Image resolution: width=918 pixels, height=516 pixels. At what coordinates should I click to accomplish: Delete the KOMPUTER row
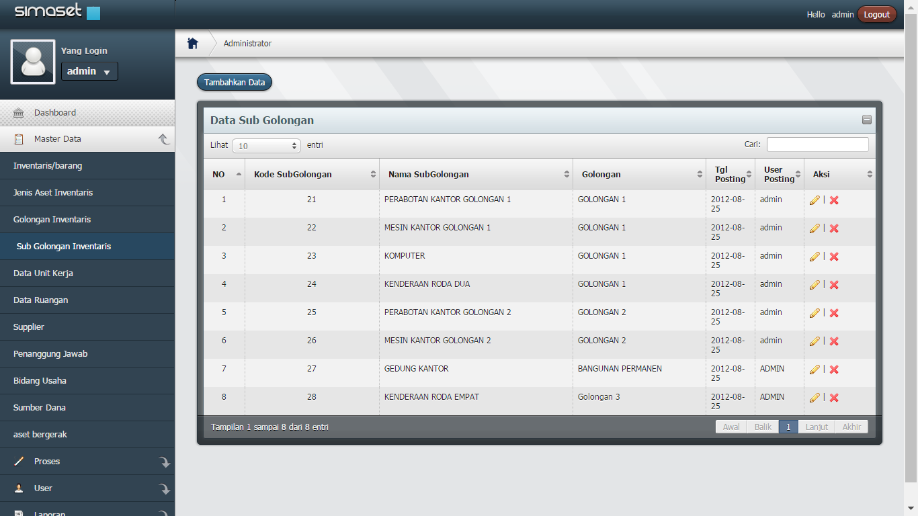(x=834, y=257)
